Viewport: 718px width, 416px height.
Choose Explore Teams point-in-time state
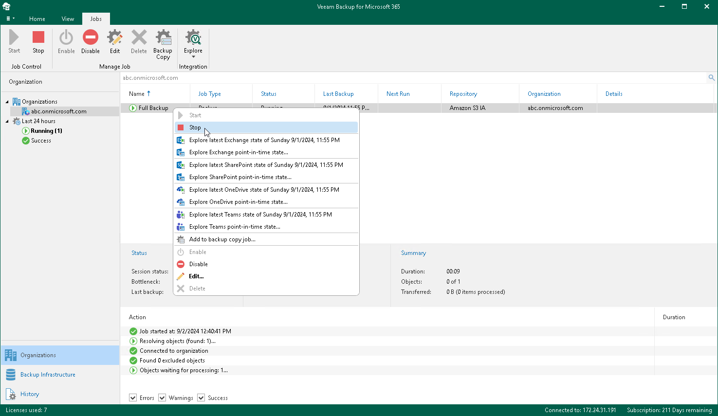point(266,227)
